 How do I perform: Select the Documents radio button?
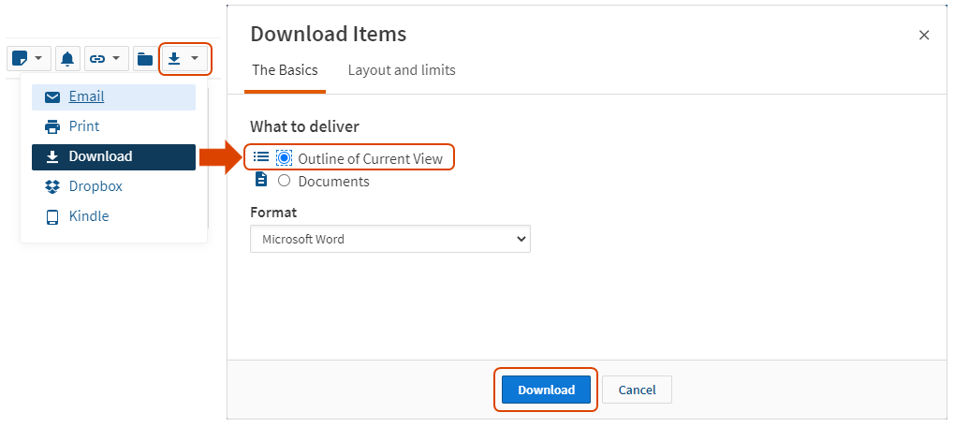point(285,181)
